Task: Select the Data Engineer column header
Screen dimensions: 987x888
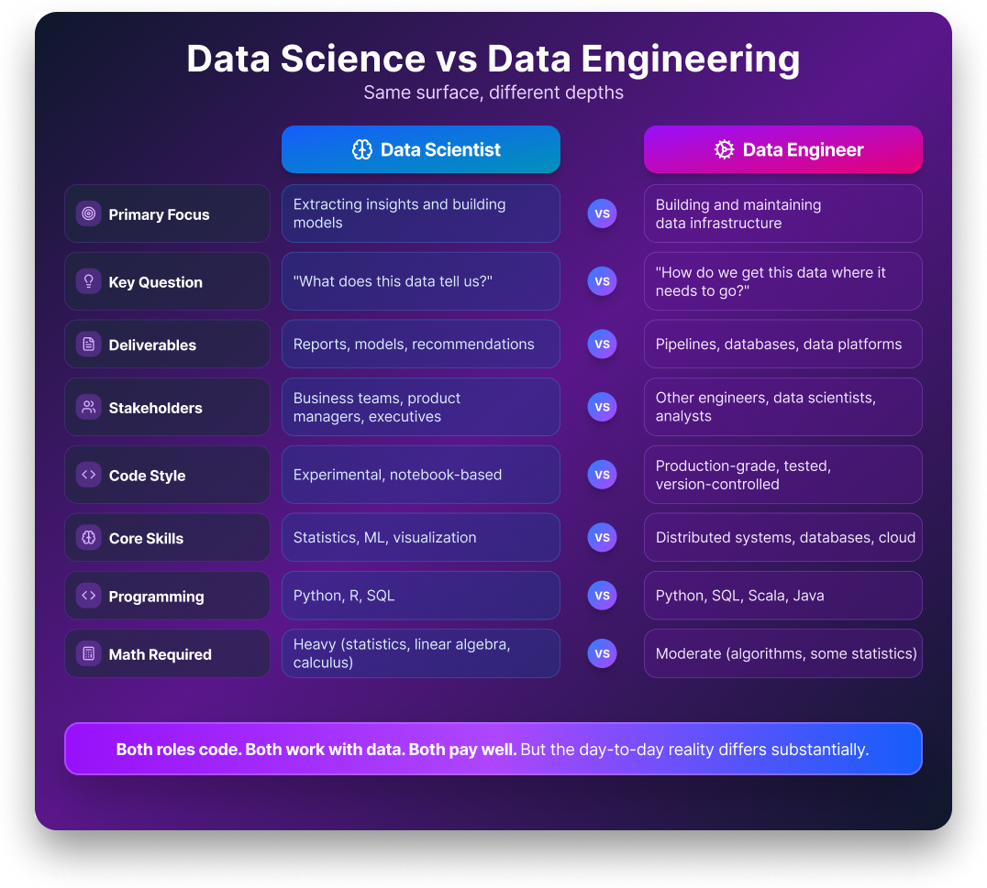Action: coord(782,149)
